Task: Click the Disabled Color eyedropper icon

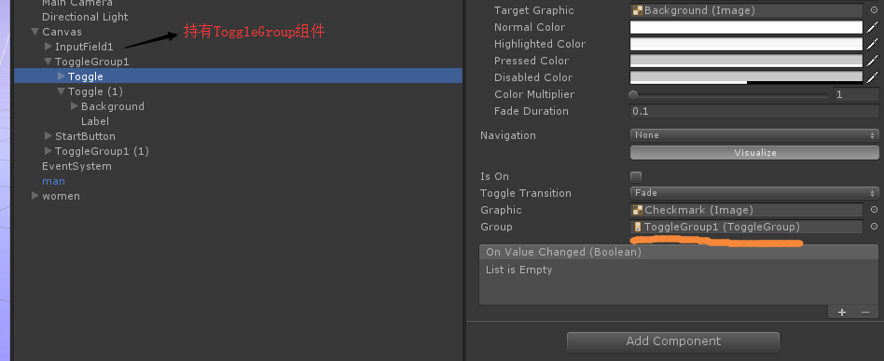Action: (x=872, y=77)
